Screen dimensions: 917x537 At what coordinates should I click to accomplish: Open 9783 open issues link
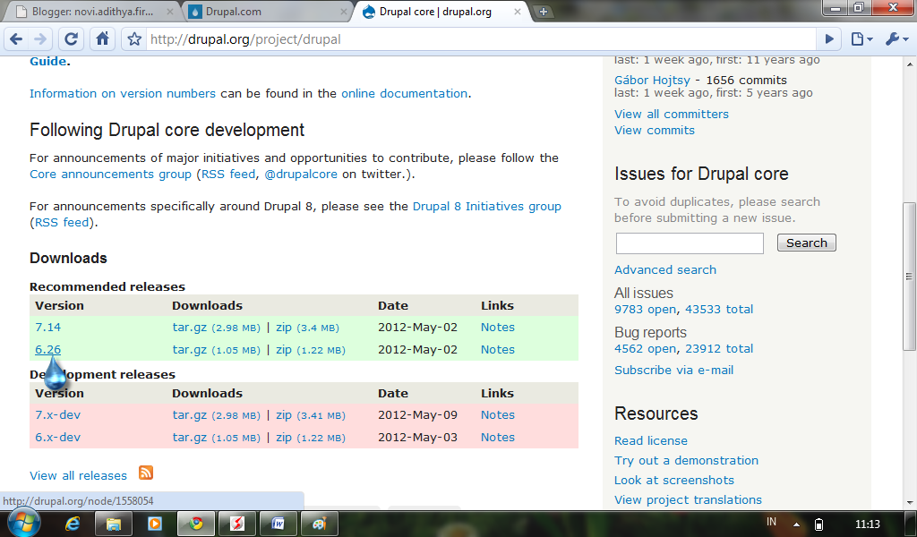645,309
